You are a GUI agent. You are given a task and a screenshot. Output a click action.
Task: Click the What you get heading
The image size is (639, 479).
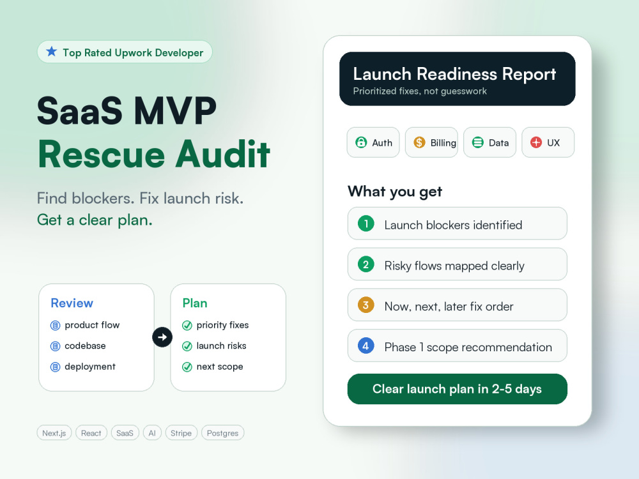[395, 192]
